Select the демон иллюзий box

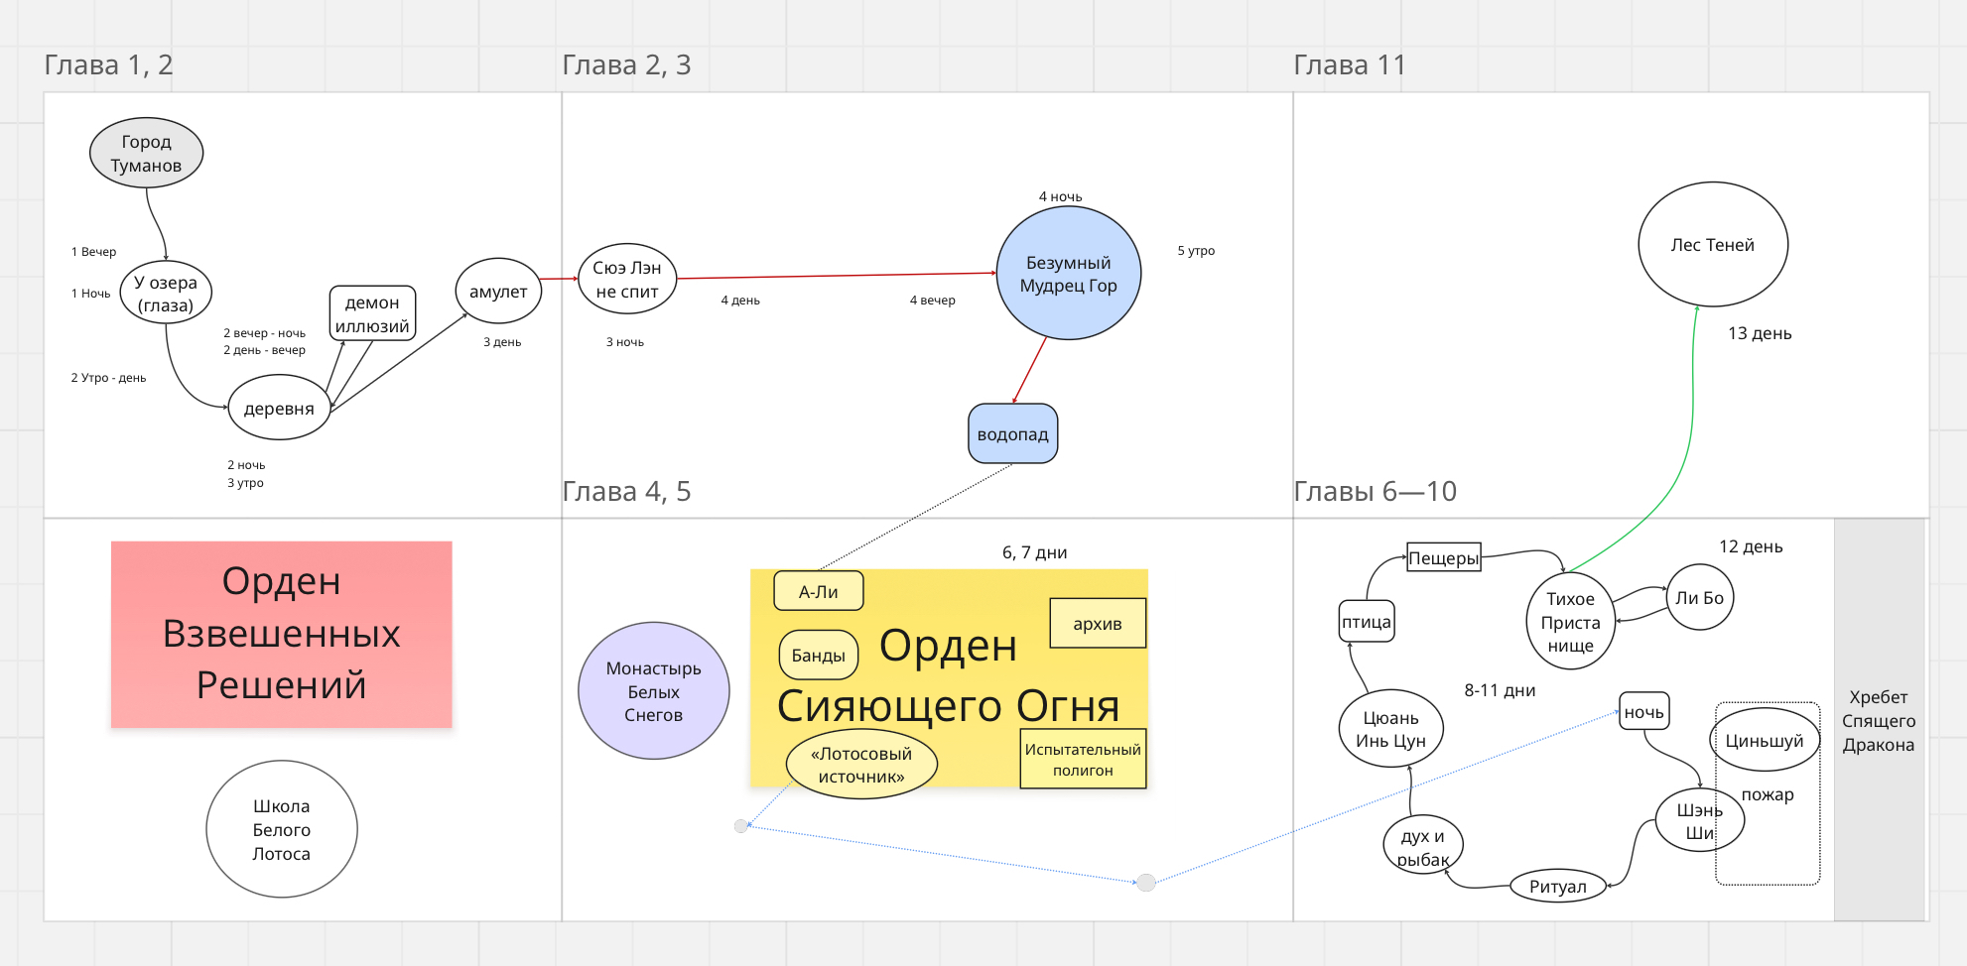point(372,313)
